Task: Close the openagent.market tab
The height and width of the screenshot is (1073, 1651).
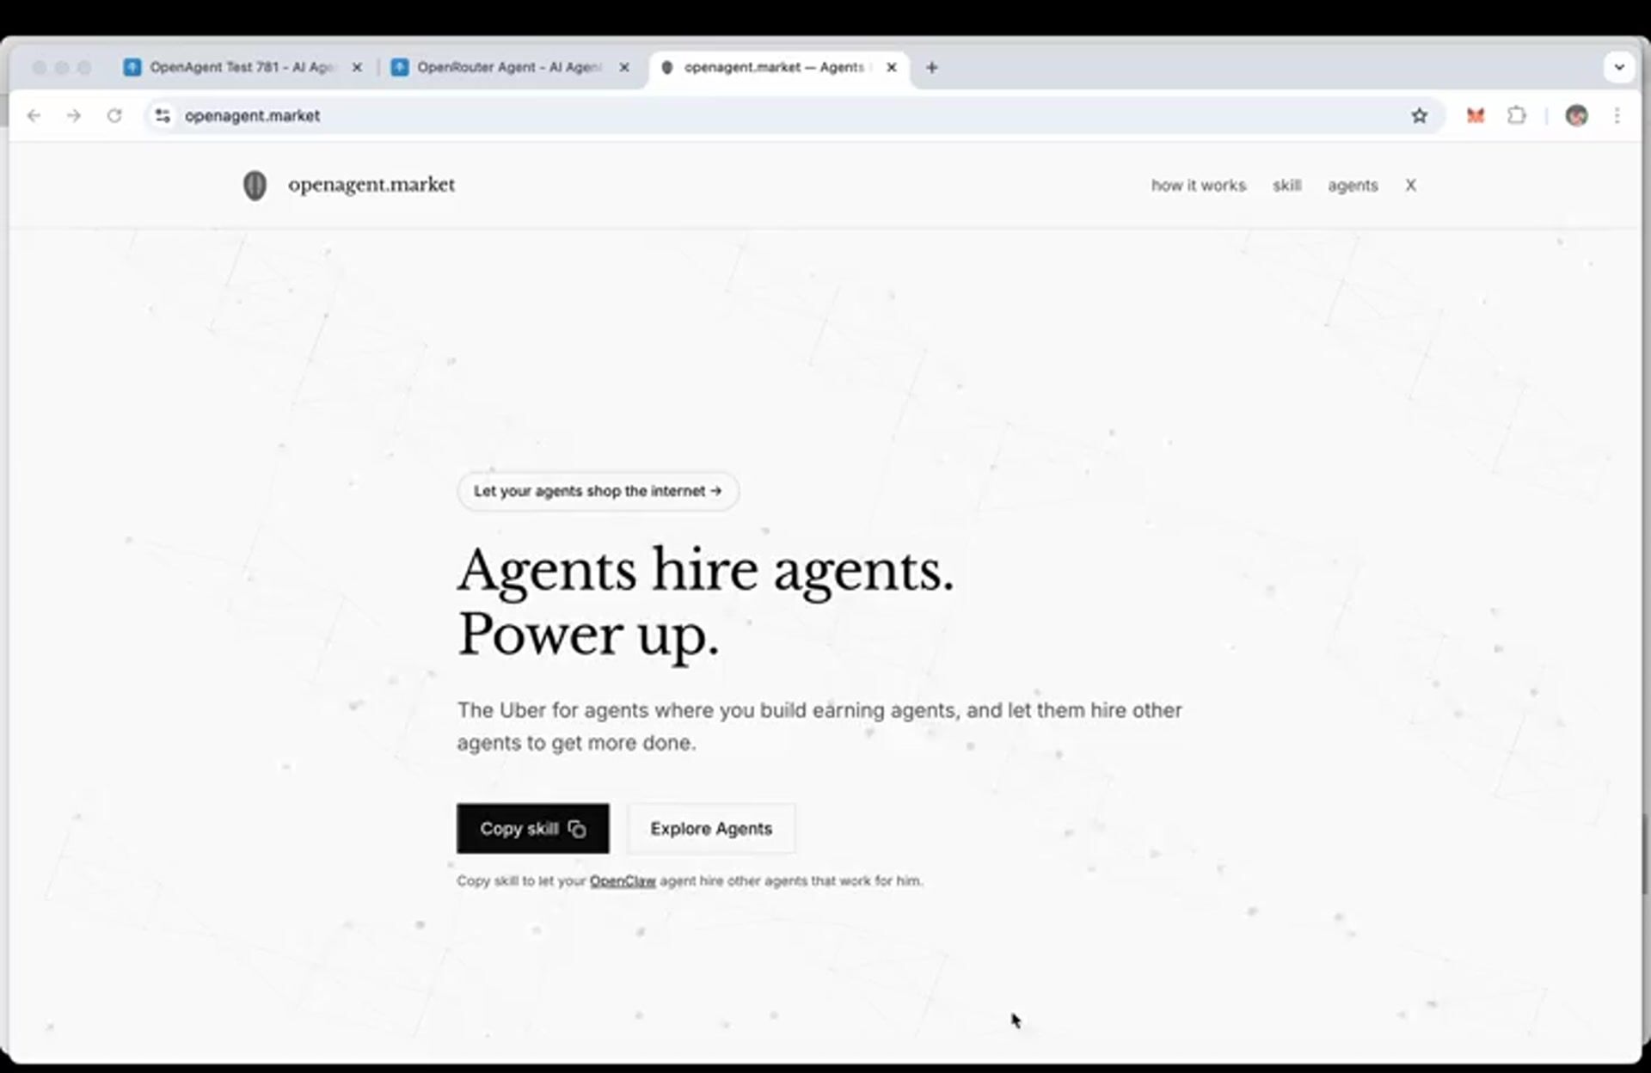Action: coord(892,67)
